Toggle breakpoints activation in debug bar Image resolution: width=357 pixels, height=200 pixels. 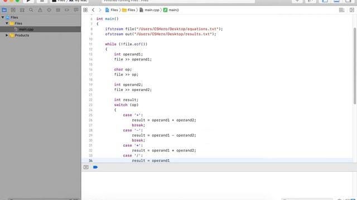pos(95,167)
